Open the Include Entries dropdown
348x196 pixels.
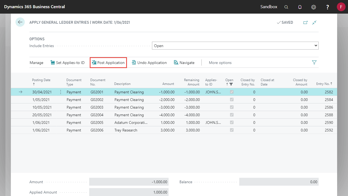235,46
